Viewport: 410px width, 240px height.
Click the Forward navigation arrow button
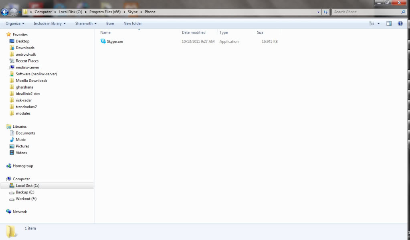13,12
